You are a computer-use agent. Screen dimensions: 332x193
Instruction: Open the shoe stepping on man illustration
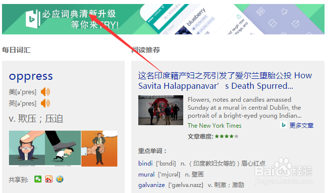point(63,148)
